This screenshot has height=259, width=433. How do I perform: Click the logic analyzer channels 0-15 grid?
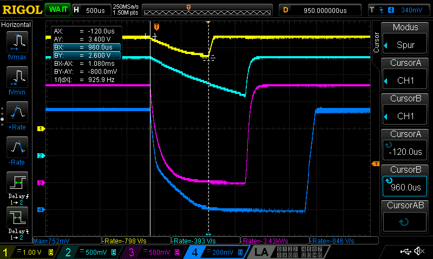click(x=300, y=252)
